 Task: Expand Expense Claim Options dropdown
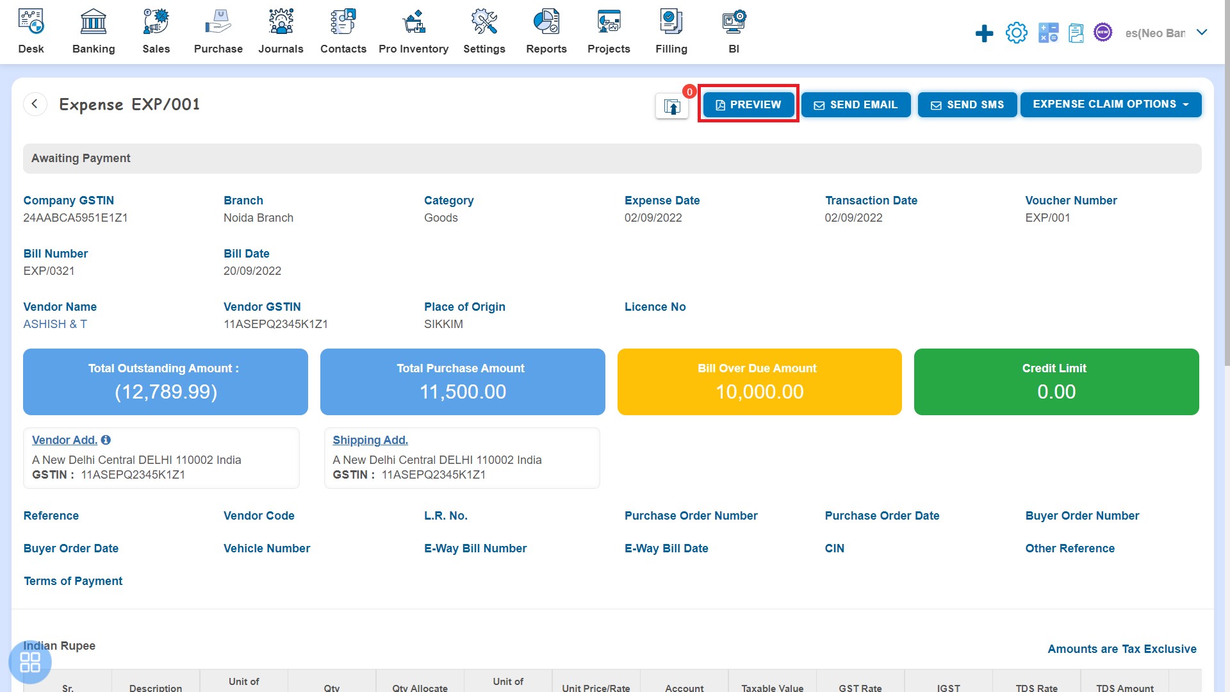(x=1110, y=105)
